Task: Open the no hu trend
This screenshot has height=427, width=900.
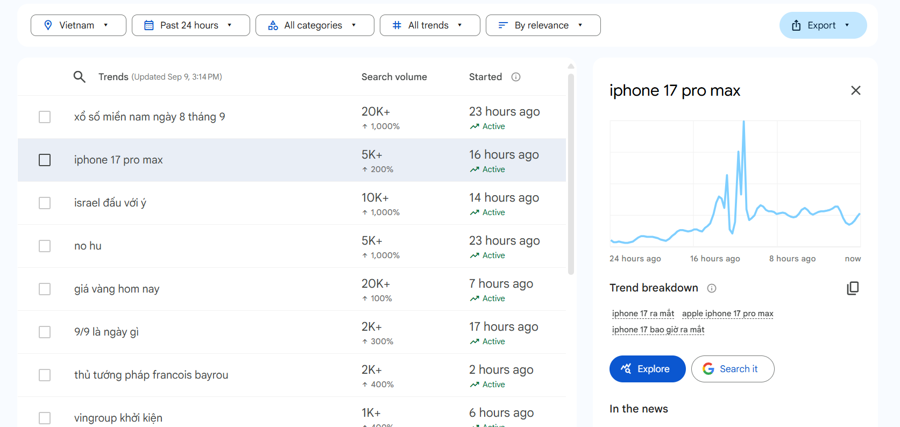Action: click(88, 246)
